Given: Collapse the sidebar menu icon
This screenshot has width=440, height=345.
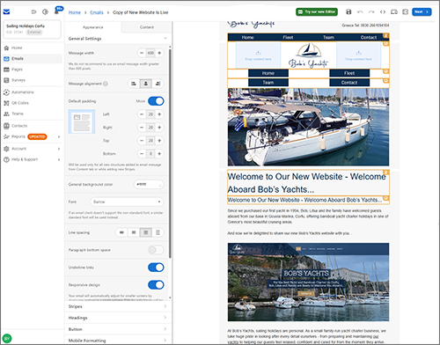Looking at the screenshot, I should (x=33, y=11).
